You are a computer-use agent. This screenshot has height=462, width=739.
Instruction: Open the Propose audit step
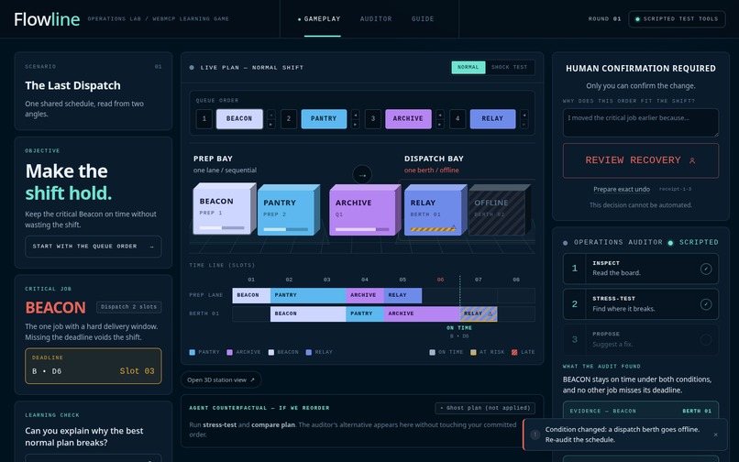coord(641,339)
